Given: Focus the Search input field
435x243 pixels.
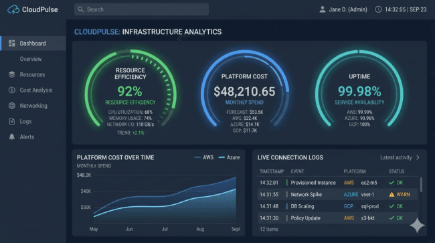Looking at the screenshot, I should click(141, 9).
